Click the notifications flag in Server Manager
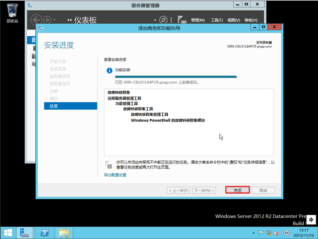The image size is (318, 239). 182,20
